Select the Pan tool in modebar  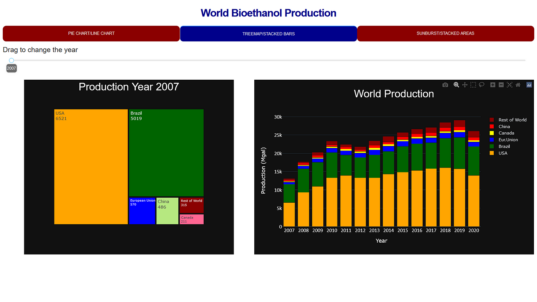465,85
